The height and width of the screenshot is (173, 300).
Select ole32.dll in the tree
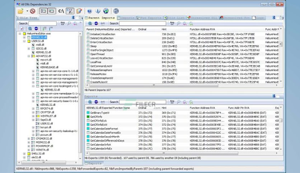click(x=36, y=157)
